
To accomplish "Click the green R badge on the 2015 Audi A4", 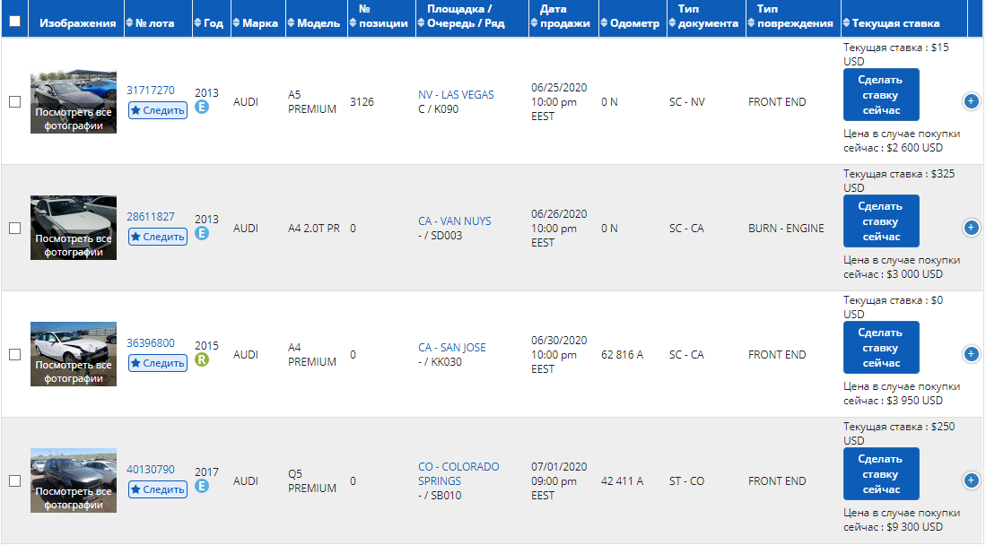I will point(202,359).
